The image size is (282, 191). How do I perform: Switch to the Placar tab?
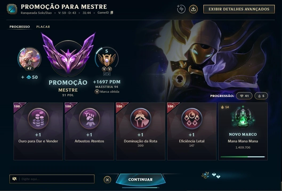[x=43, y=27]
